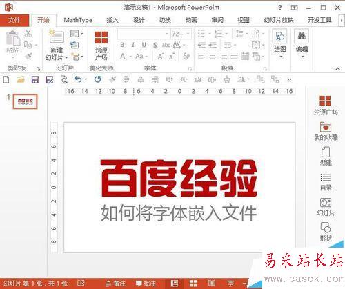Switch to the 视图 View tab
This screenshot has width=345, height=289.
coord(244,20)
